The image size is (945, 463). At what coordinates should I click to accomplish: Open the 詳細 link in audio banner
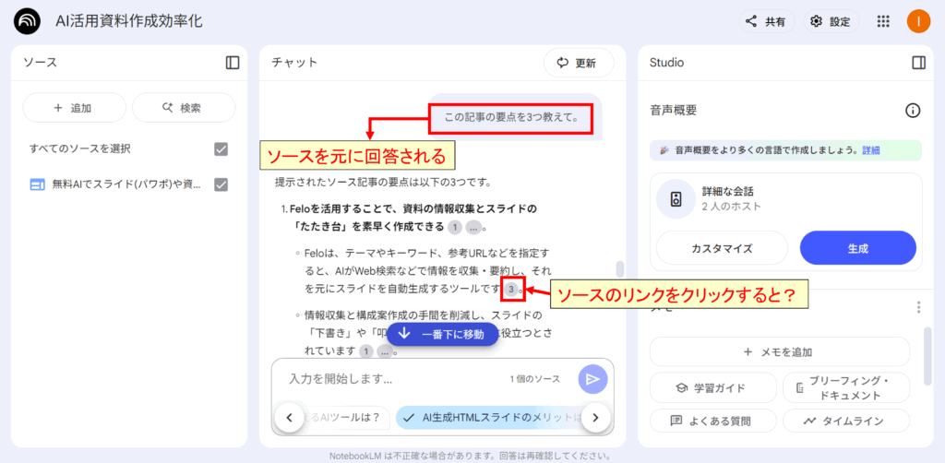coord(870,150)
